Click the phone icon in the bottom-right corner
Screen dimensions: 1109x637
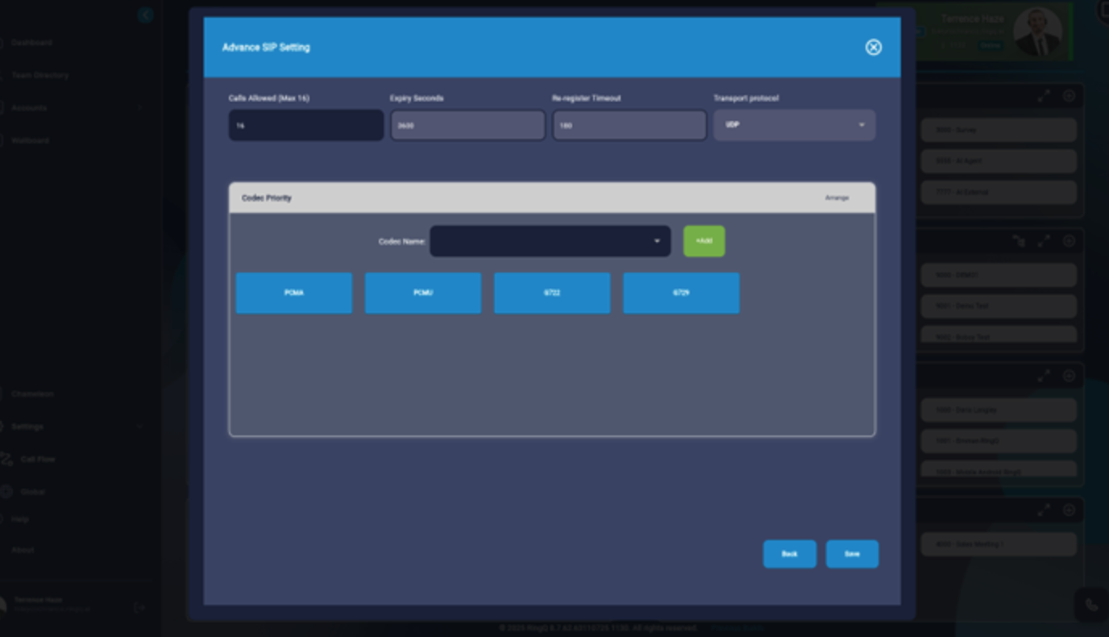(x=1093, y=603)
